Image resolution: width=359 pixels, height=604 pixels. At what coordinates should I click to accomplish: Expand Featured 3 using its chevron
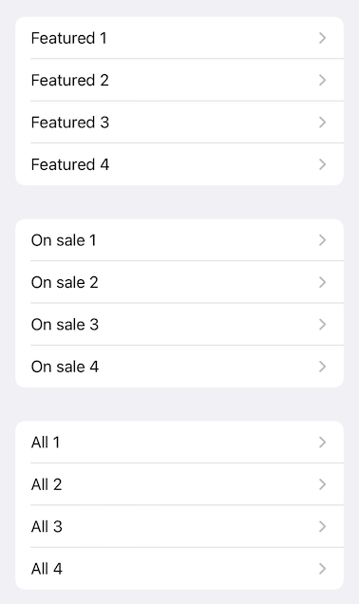click(x=322, y=123)
